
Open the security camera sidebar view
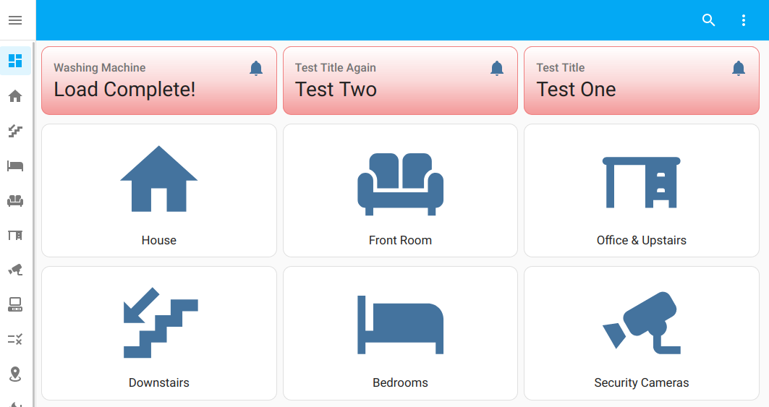pos(15,270)
